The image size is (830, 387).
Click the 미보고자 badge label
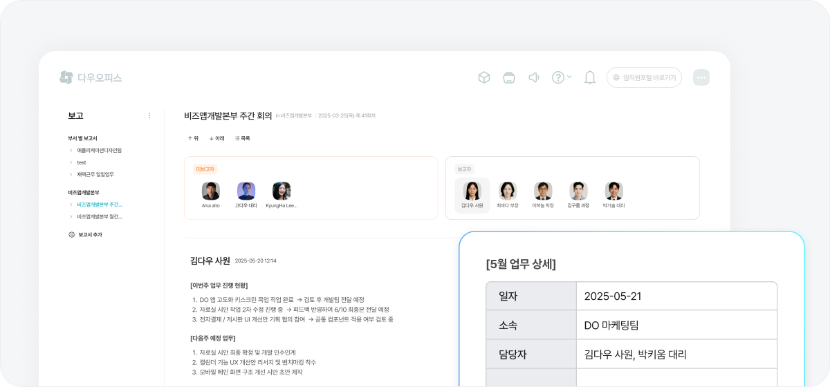(205, 169)
